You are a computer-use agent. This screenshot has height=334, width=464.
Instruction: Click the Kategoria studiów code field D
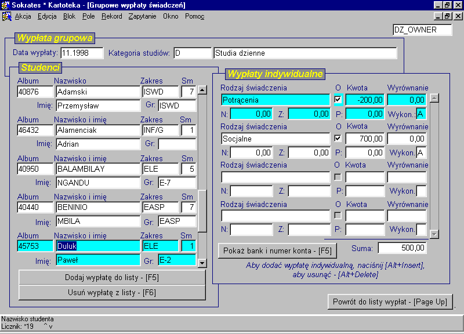(x=193, y=53)
